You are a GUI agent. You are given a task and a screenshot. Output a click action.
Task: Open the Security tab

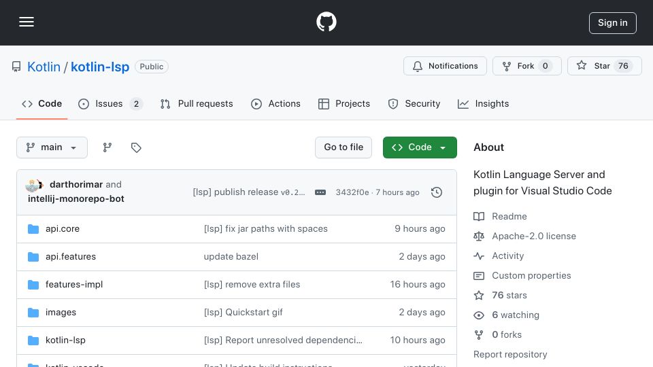tap(414, 103)
